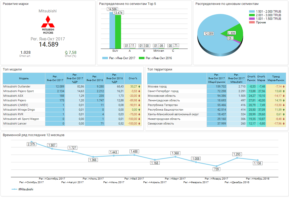
Task: Click the thumbs-up icon beside 7,58
Action: pyautogui.click(x=66, y=52)
